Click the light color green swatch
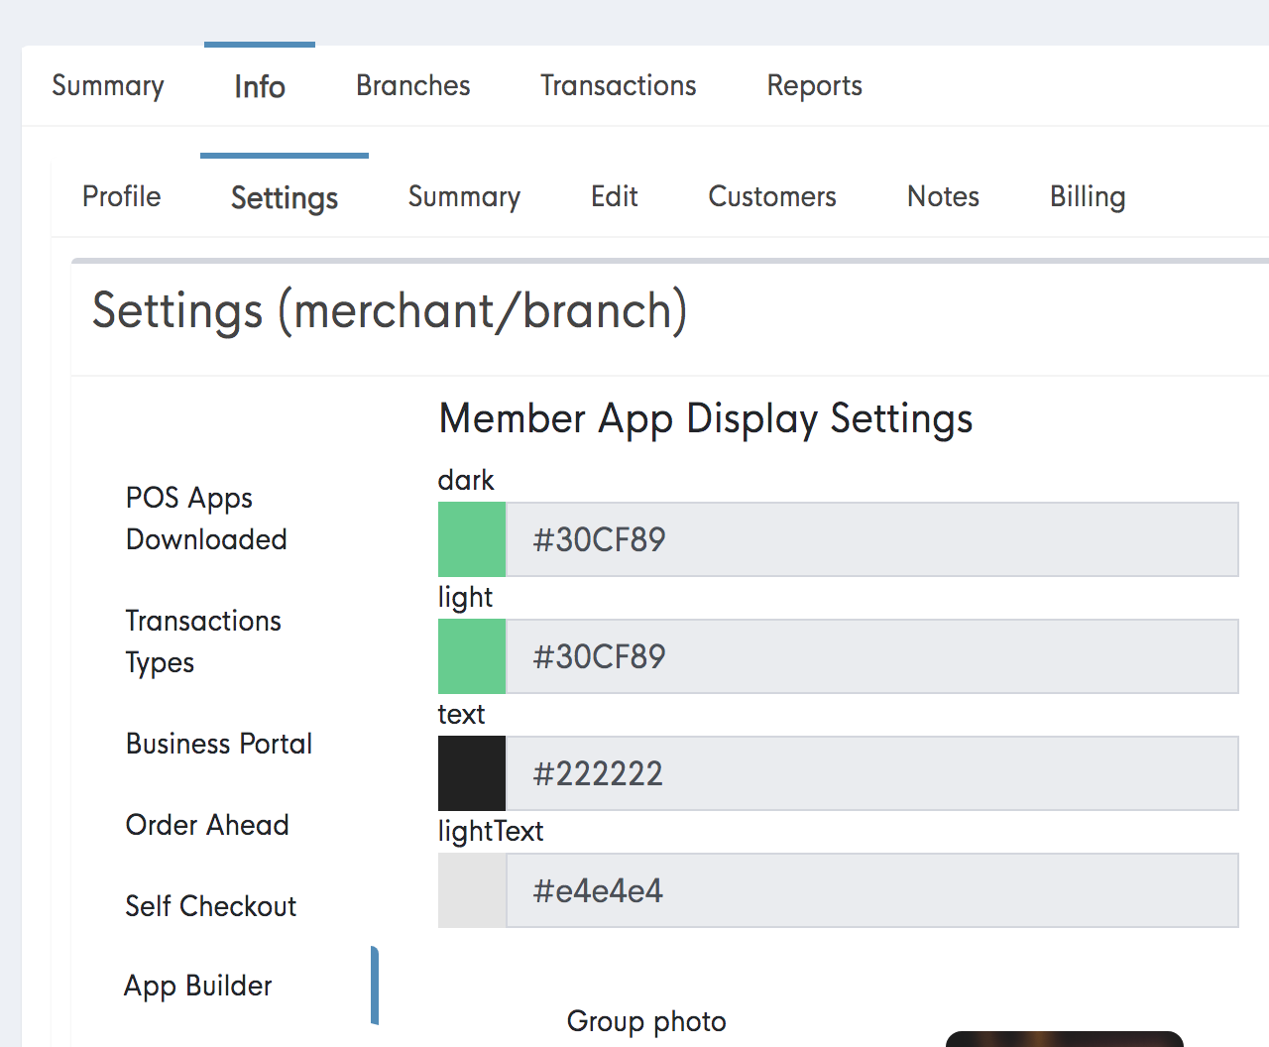 click(x=472, y=656)
